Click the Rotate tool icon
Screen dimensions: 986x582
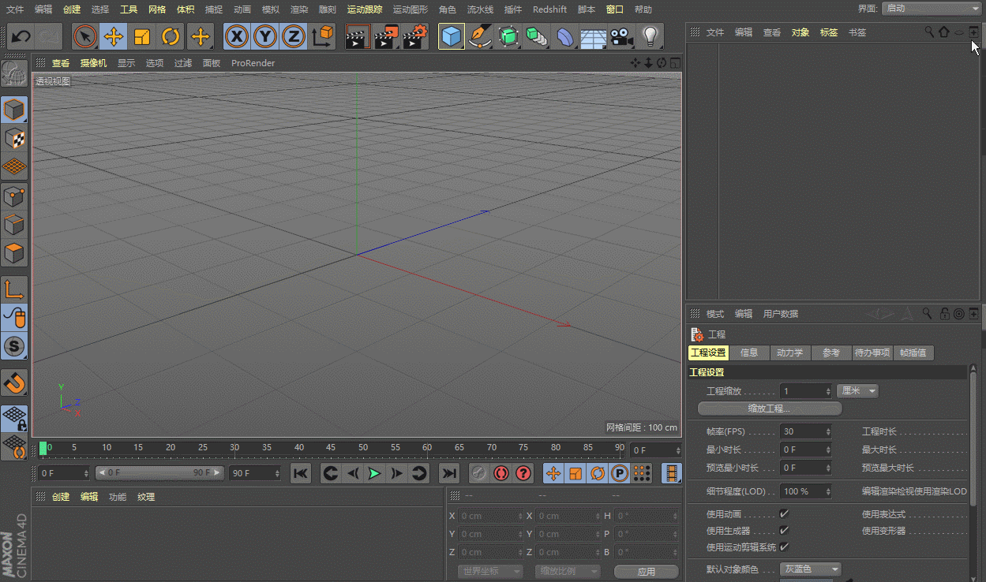point(171,37)
